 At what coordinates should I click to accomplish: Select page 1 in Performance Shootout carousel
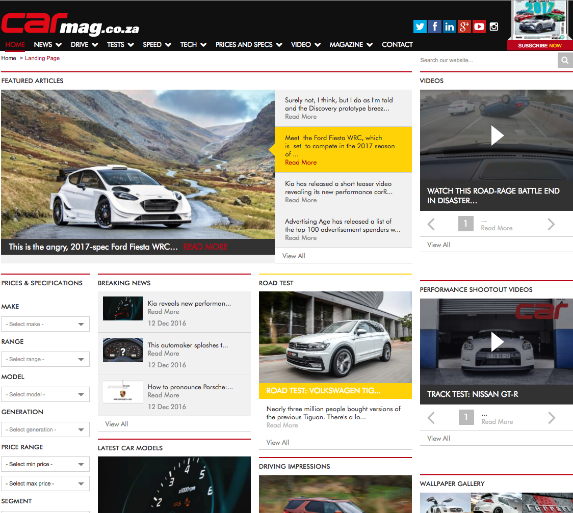[x=466, y=417]
